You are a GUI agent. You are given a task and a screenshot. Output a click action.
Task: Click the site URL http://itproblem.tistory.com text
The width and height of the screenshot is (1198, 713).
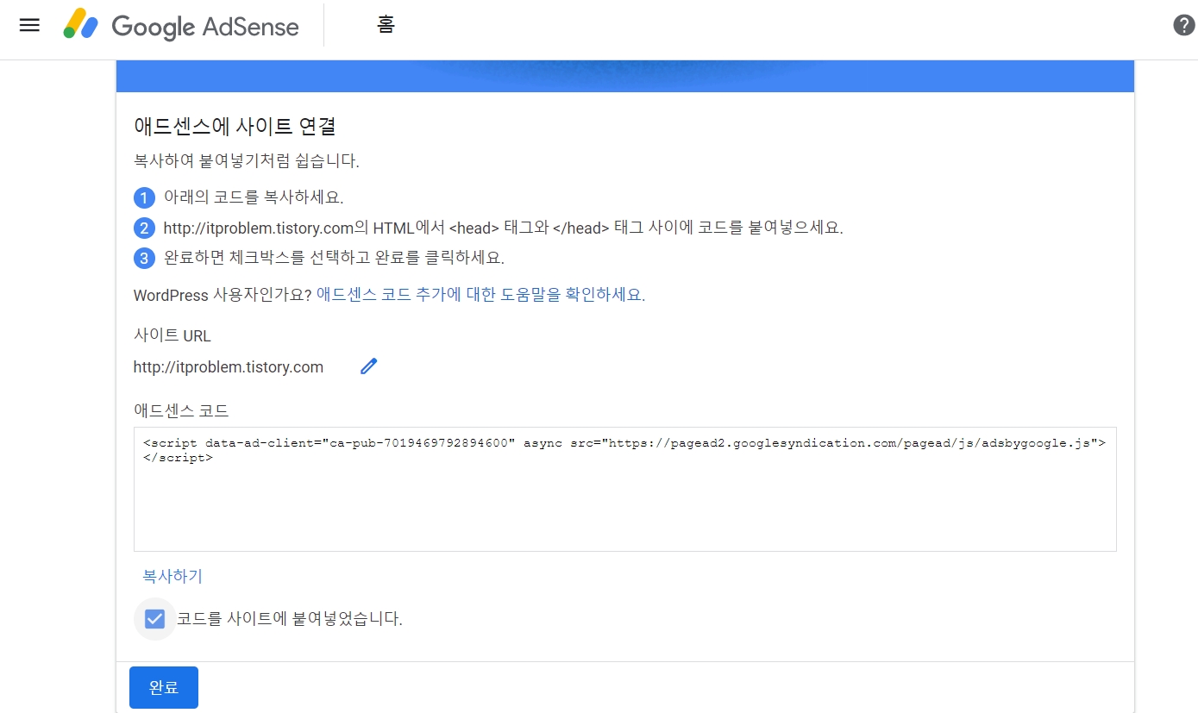(x=229, y=367)
